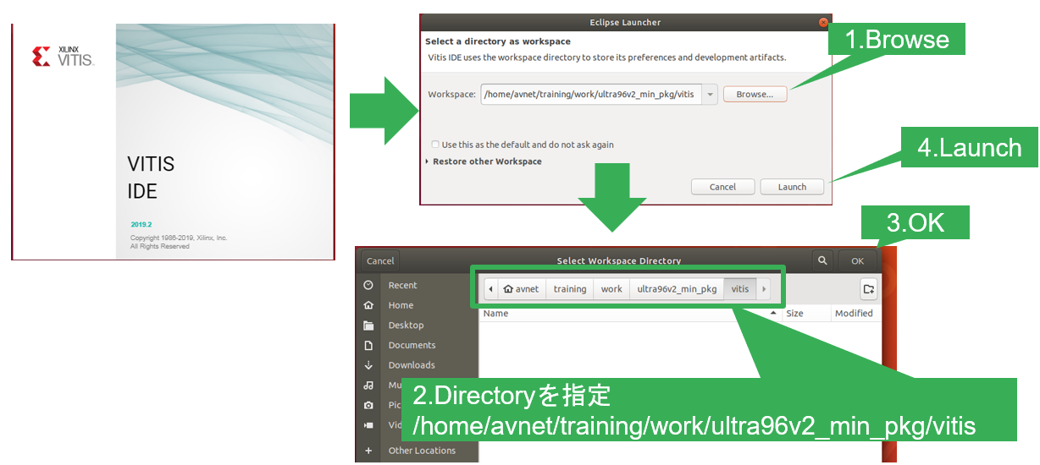Click Browse button in Eclipse Launcher

click(x=755, y=94)
